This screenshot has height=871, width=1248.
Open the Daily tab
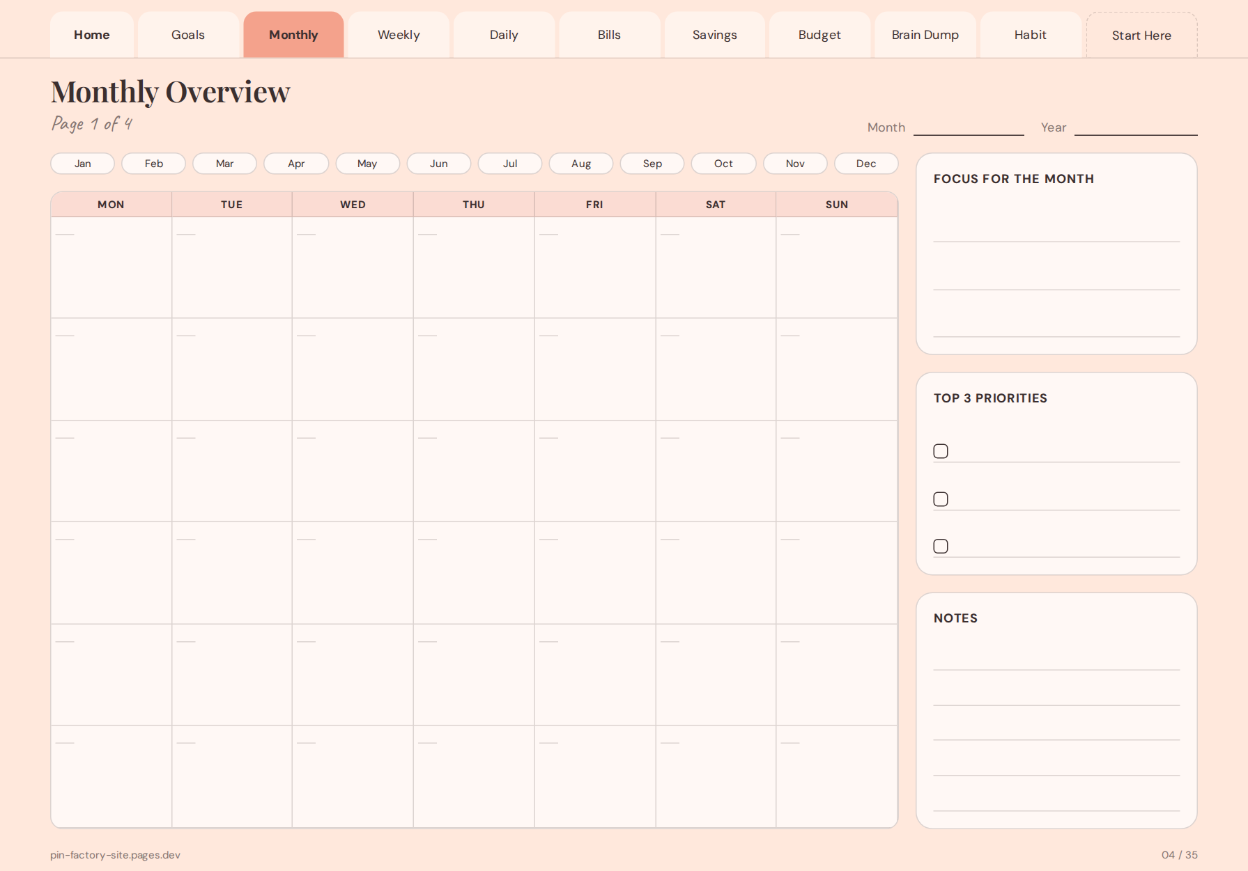coord(504,35)
